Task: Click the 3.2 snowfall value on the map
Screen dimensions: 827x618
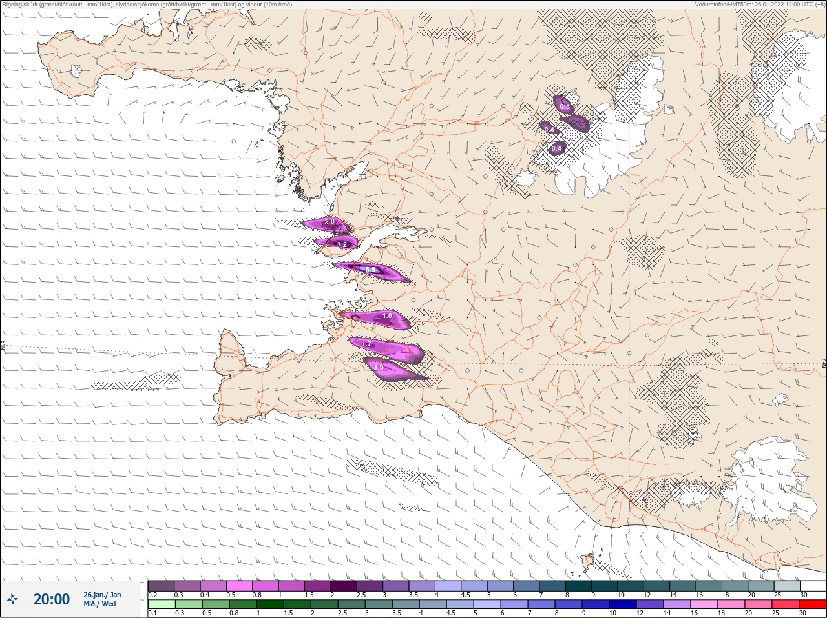Action: click(x=343, y=244)
